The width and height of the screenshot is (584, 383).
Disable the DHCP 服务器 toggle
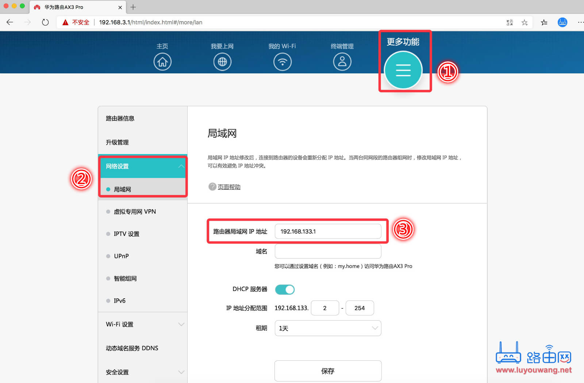[x=285, y=289]
